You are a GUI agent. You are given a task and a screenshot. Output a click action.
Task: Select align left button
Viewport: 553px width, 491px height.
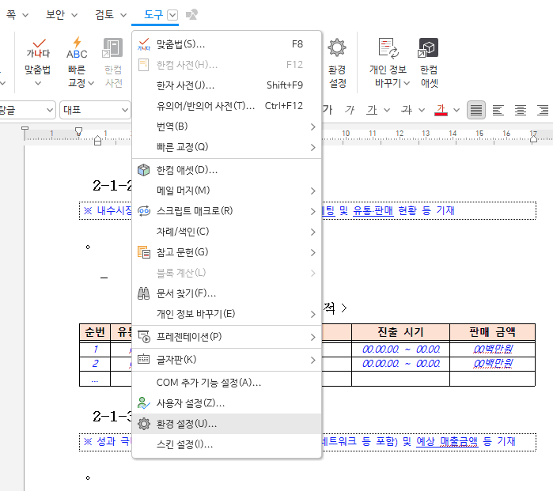[x=498, y=110]
